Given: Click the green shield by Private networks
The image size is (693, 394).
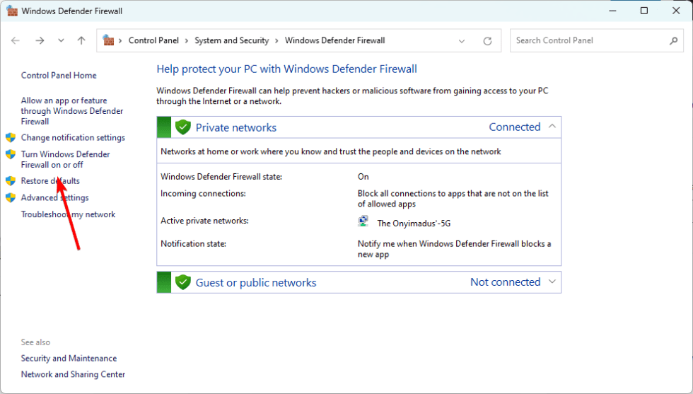Looking at the screenshot, I should 183,127.
